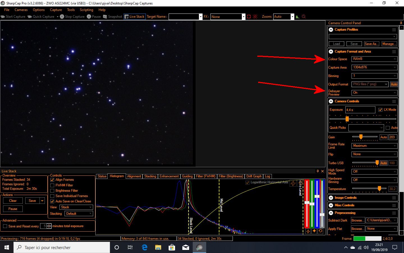Click the focus assistant magnifier icon
404x253 pixels.
coord(304,17)
